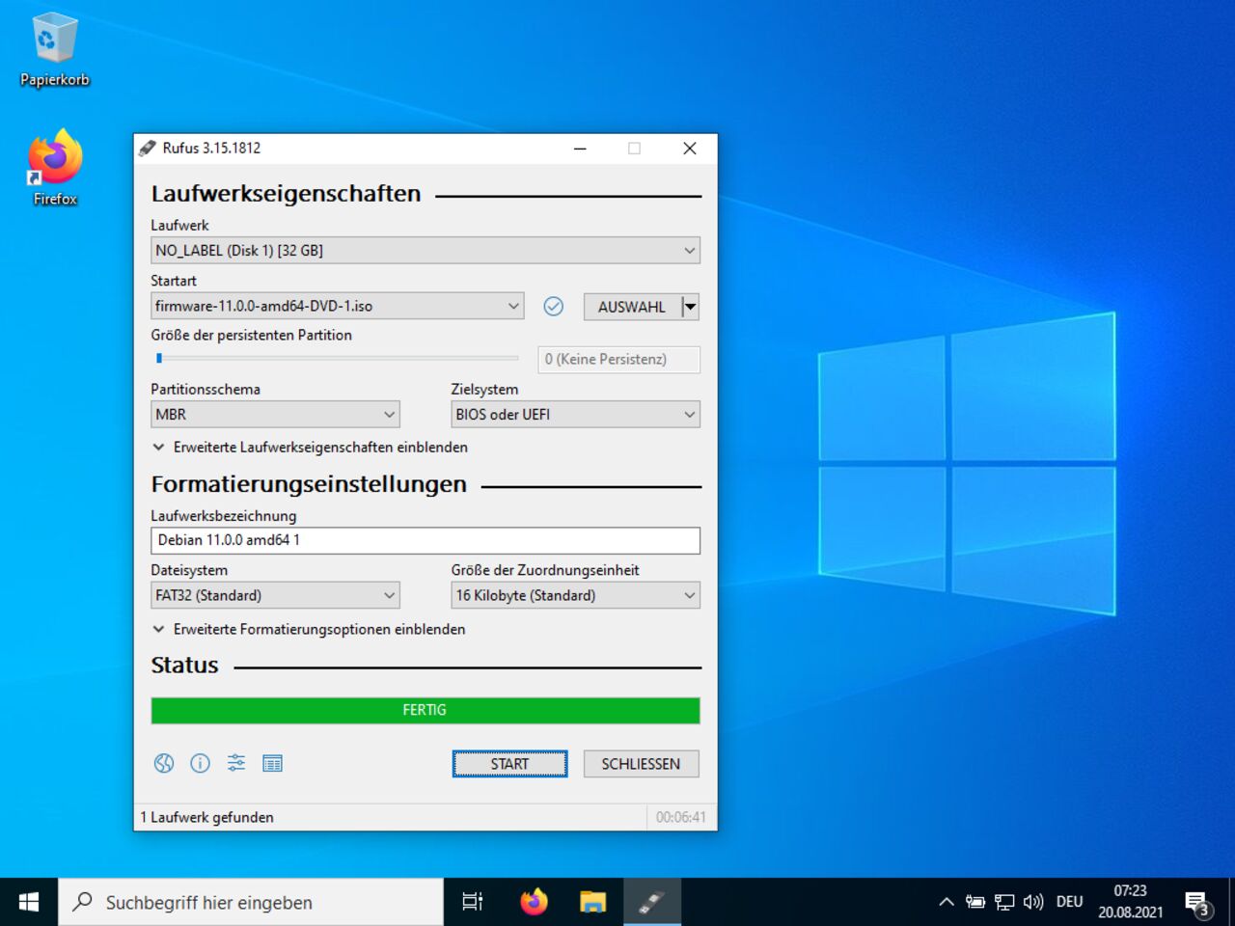Expand Erweiterte Laufwerkseigenschaften einblenden

pyautogui.click(x=310, y=448)
